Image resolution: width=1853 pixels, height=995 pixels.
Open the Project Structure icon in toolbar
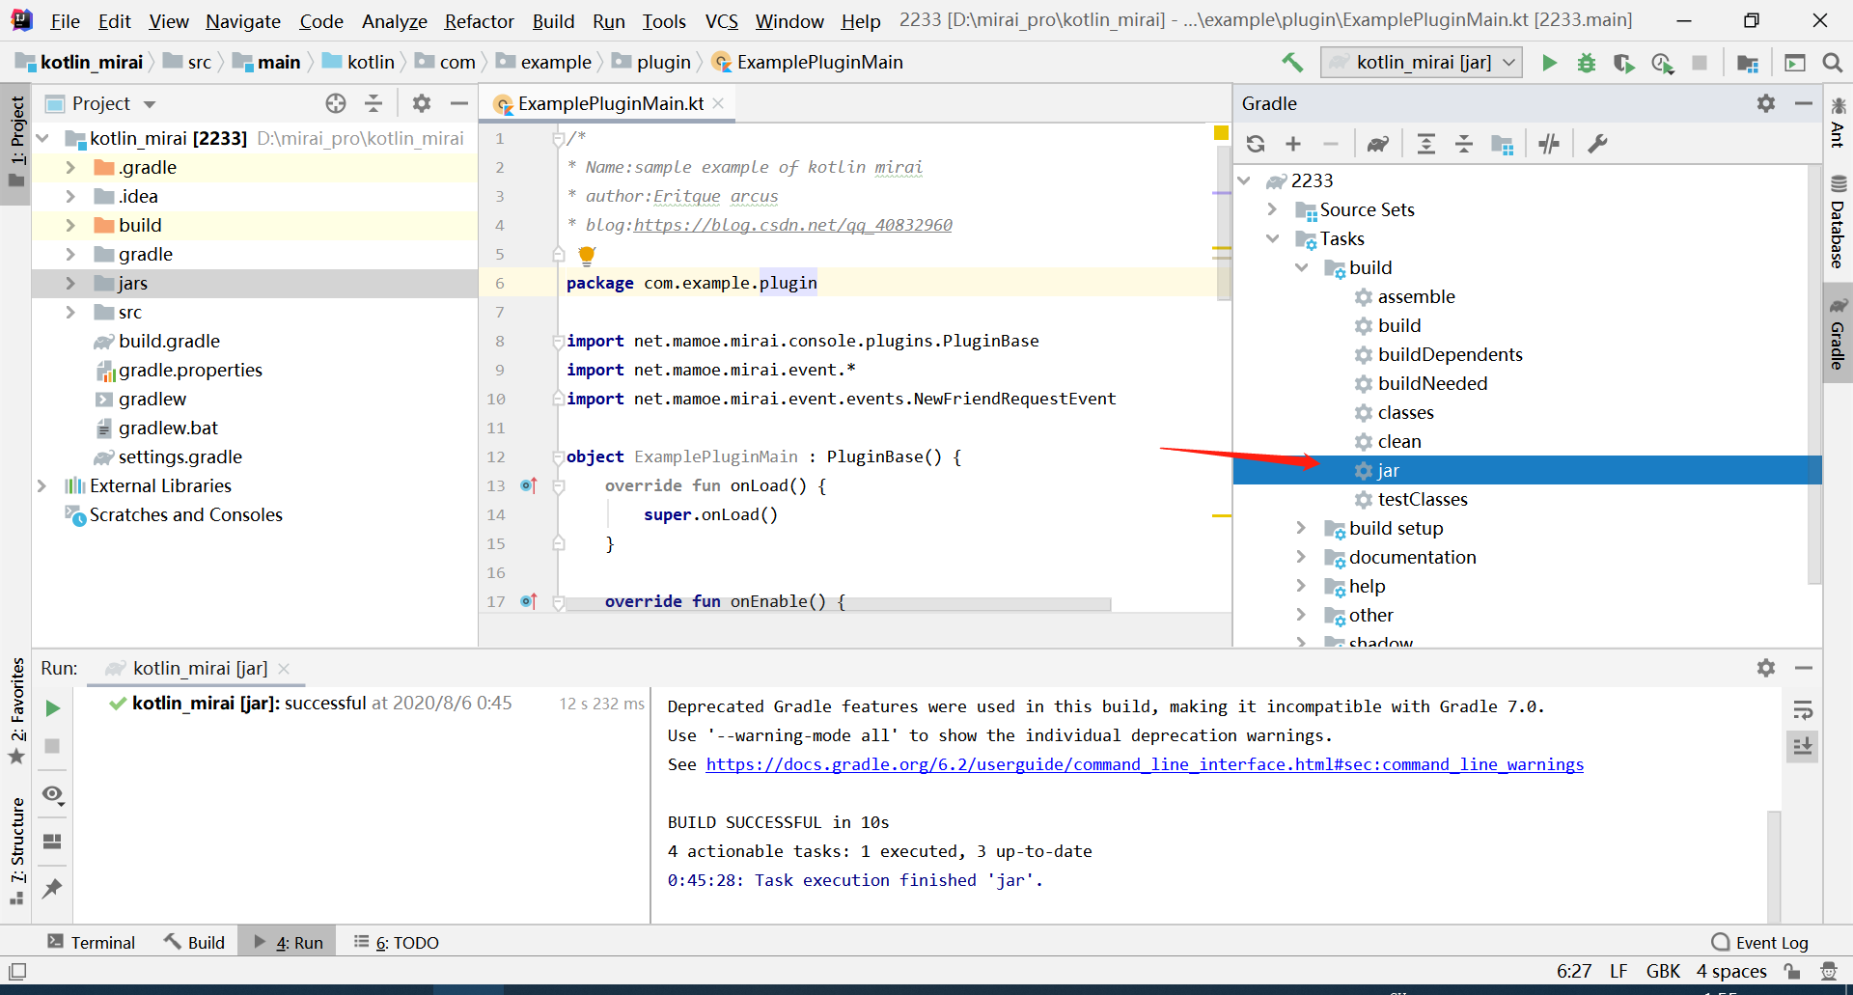coord(1748,63)
